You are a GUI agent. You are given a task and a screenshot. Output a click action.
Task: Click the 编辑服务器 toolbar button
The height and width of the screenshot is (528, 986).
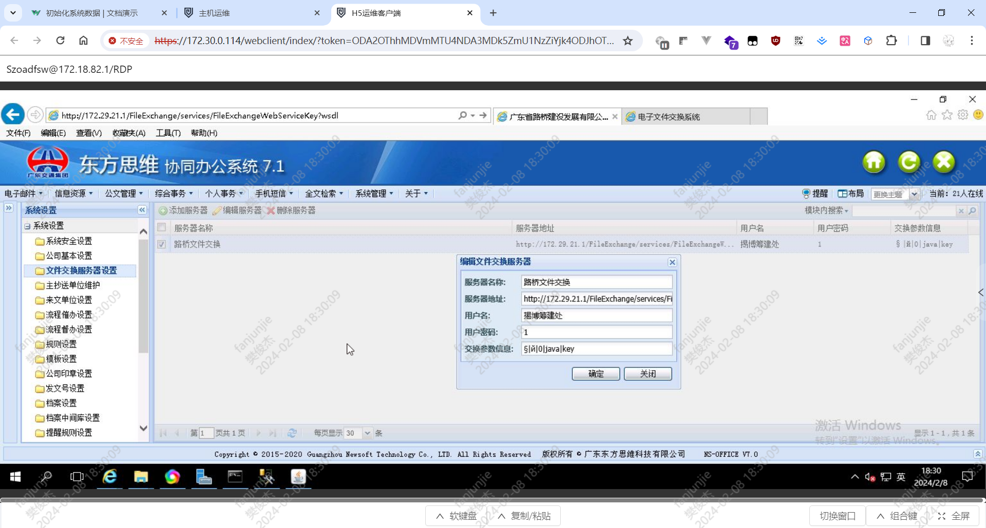click(x=237, y=211)
